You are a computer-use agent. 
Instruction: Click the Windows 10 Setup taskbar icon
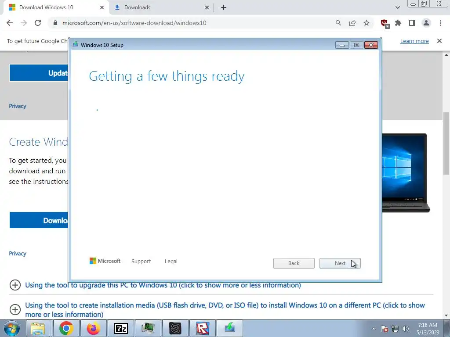click(x=230, y=328)
